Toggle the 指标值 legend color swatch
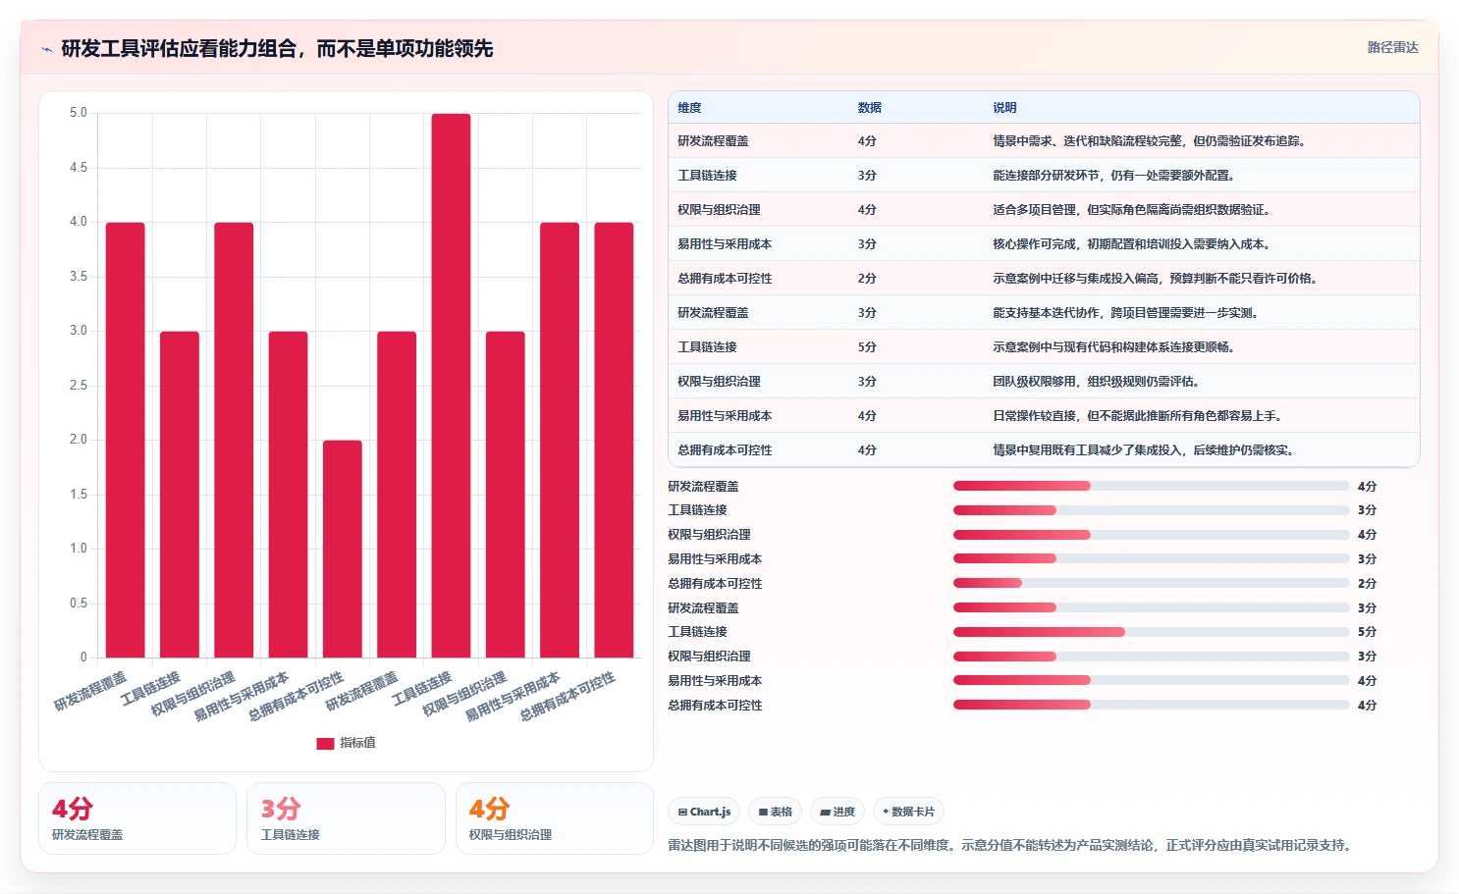The image size is (1459, 894). (x=325, y=743)
